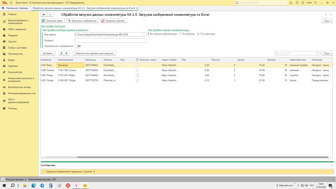
Task: Click the Имя файла path field
Action: (x=108, y=34)
